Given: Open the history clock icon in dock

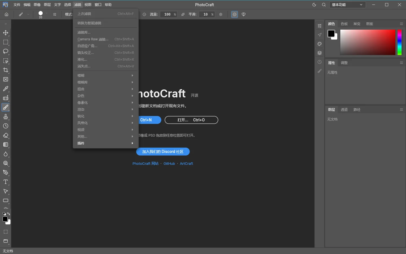Looking at the screenshot, I should click(319, 62).
